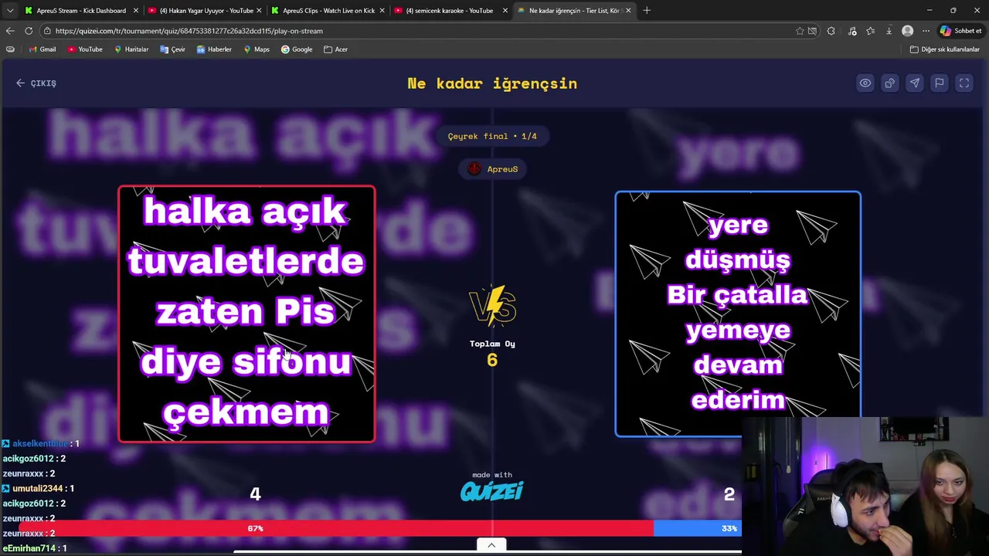Click the akselkentblue chat vote entry
Screen dimensions: 989x556
click(40, 444)
